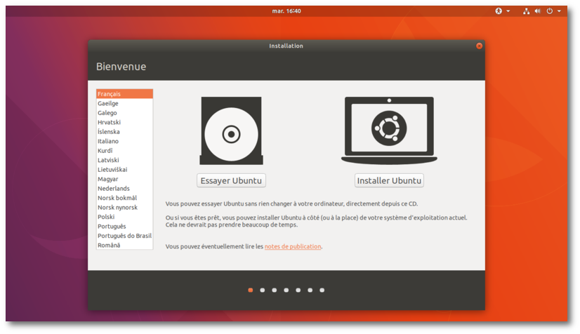Click the Essayer Ubuntu button

coord(231,180)
